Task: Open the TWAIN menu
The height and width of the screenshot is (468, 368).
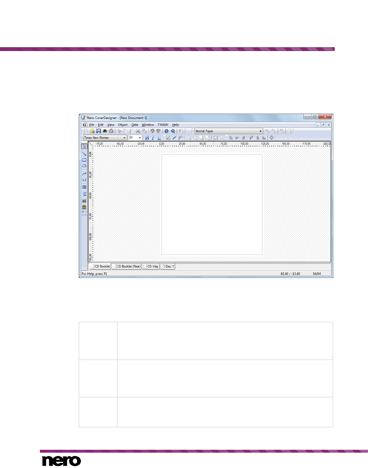Action: [163, 125]
